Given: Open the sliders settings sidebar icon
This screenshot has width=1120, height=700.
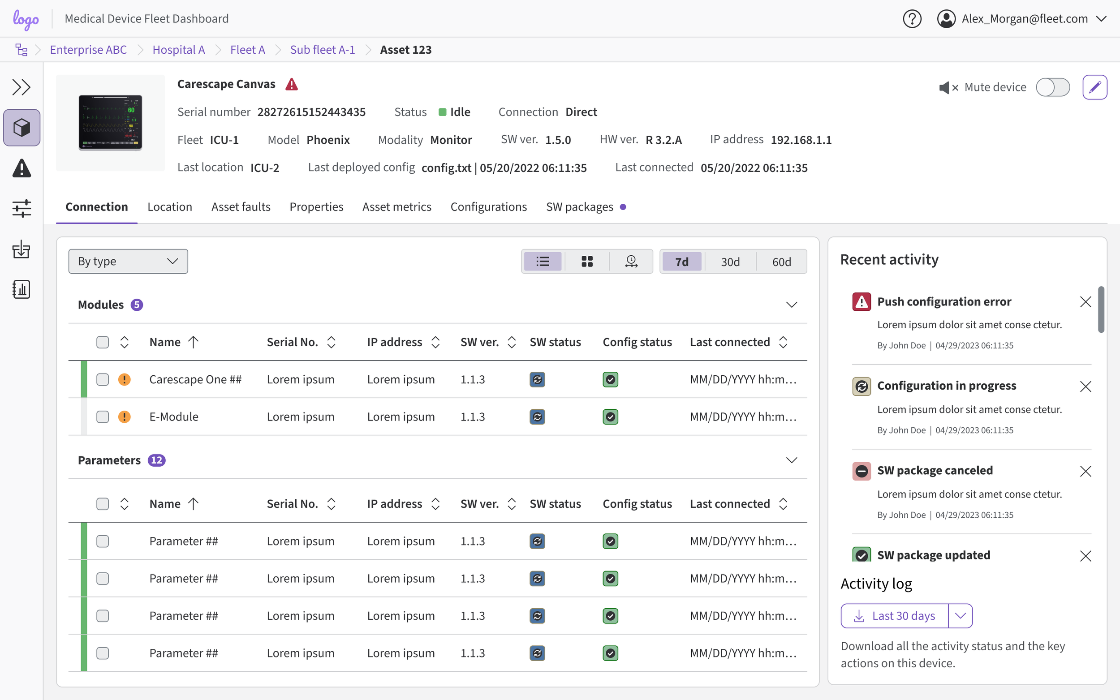Looking at the screenshot, I should [x=22, y=208].
